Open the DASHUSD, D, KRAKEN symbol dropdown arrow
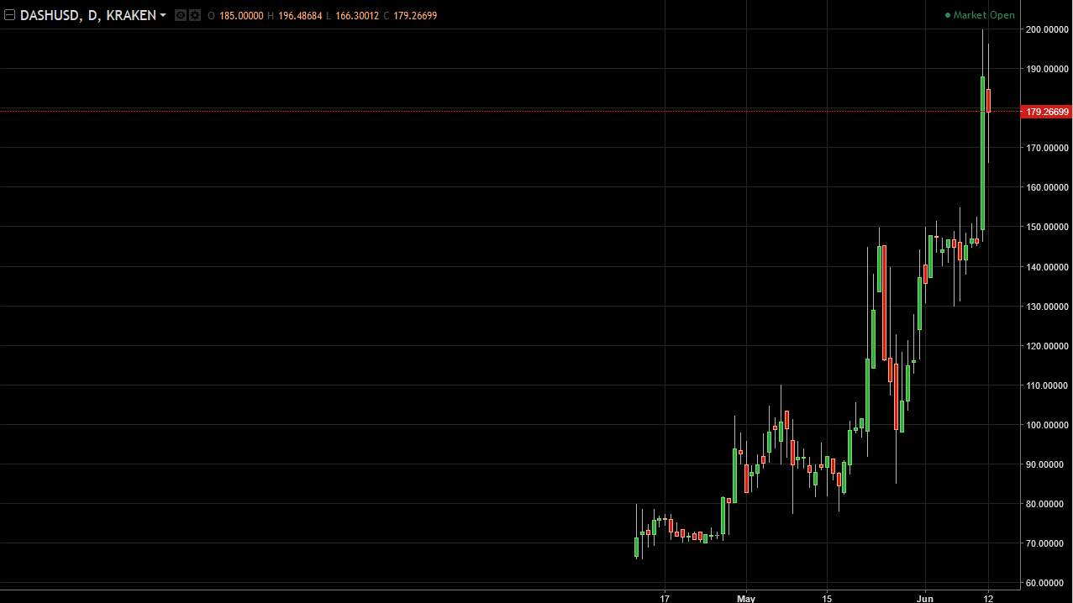The width and height of the screenshot is (1073, 603). coord(163,15)
